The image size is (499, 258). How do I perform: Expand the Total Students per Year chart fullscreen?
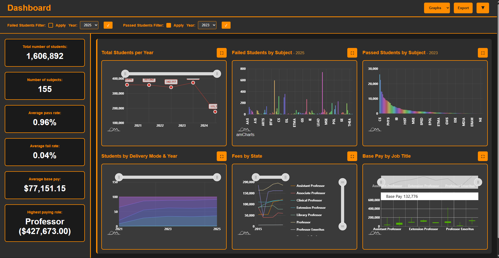[x=221, y=53]
